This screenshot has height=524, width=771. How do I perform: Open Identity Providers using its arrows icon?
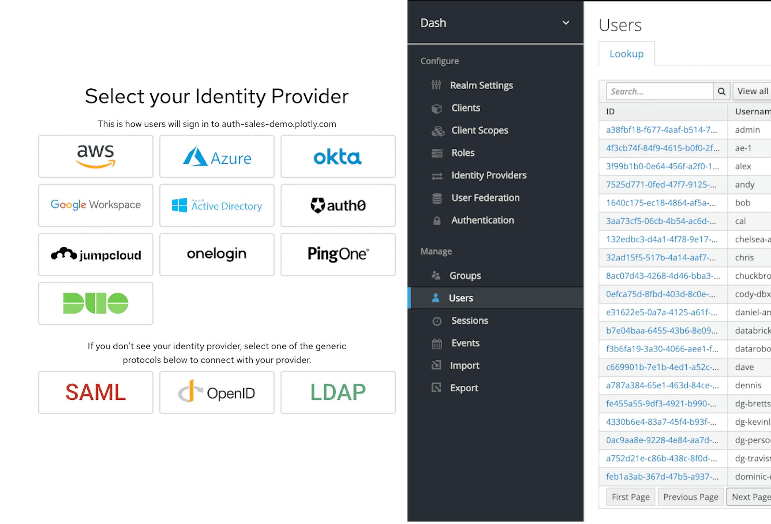(x=436, y=175)
